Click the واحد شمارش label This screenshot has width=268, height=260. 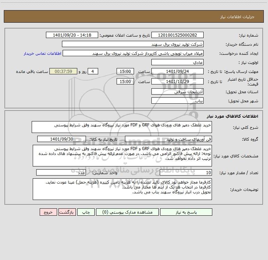[105, 173]
